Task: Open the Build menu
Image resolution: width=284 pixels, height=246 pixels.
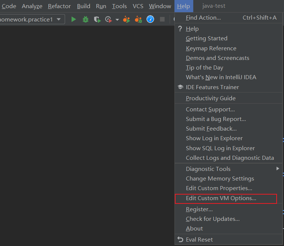Action: (83, 6)
